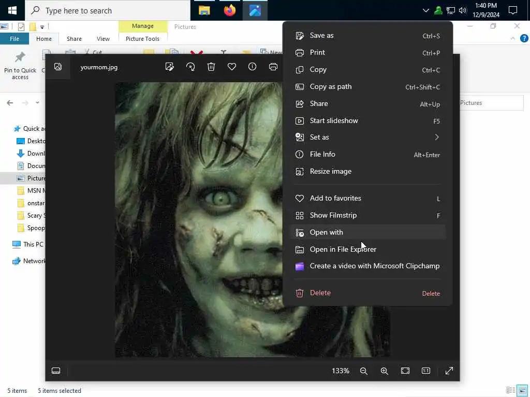Open the Quick Access Toolbar customize dropdown
This screenshot has width=530, height=397.
(x=42, y=27)
